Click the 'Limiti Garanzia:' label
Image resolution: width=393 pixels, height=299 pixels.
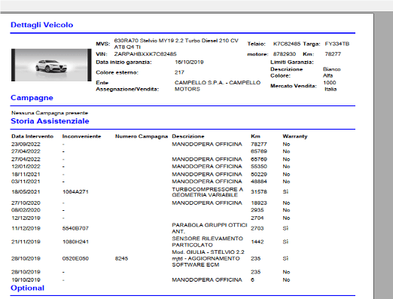[x=292, y=62]
